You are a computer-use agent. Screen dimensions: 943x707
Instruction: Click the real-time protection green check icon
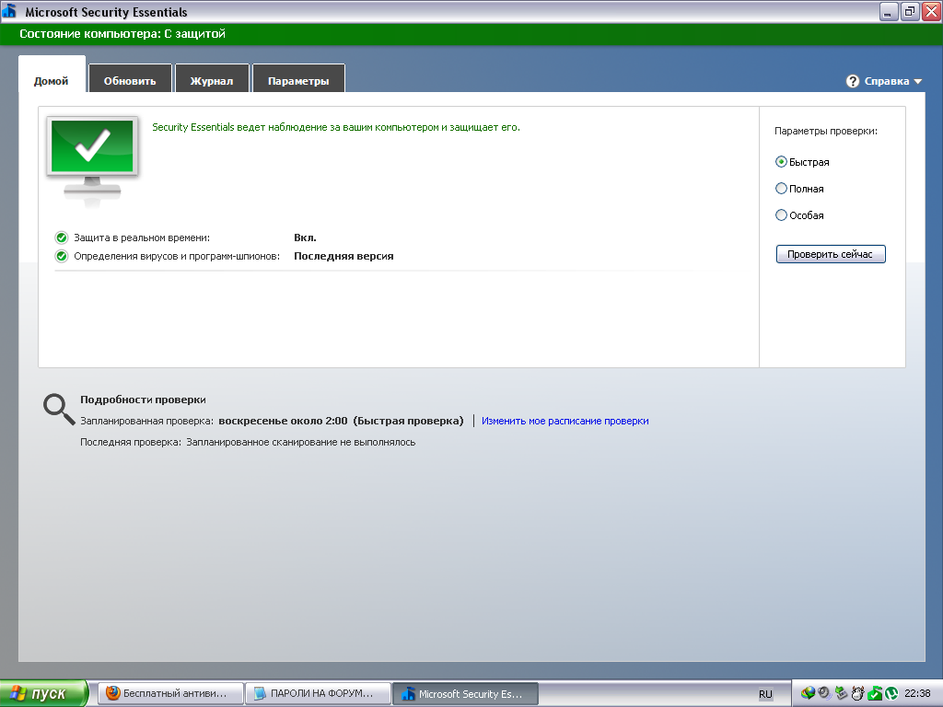coord(62,238)
